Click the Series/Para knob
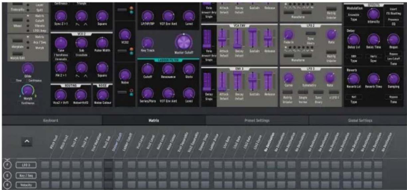The width and height of the screenshot is (407, 190). [x=147, y=94]
